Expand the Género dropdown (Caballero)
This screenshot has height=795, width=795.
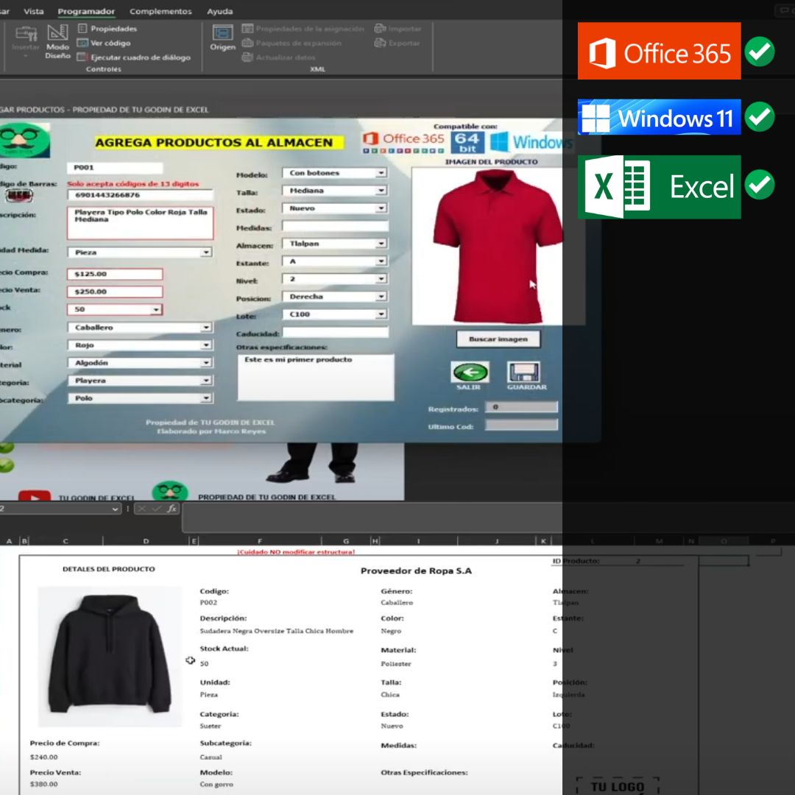pyautogui.click(x=206, y=328)
